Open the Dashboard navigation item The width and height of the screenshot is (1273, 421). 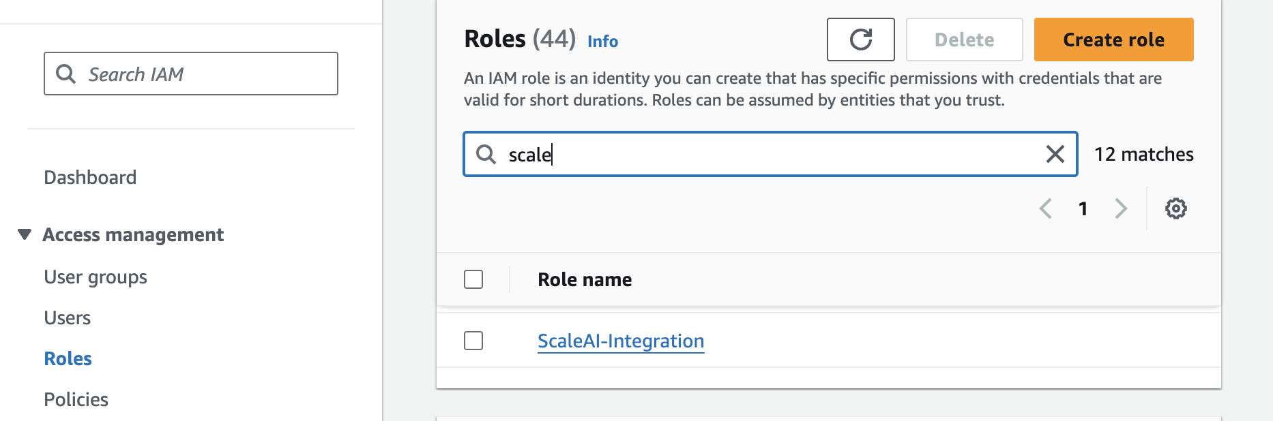tap(90, 177)
